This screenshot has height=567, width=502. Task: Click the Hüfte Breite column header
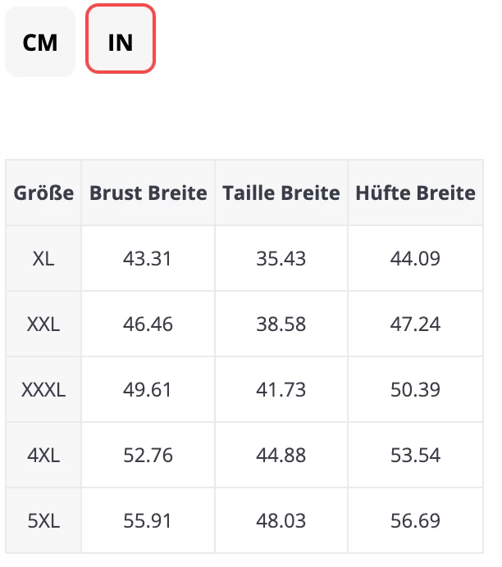(x=415, y=193)
